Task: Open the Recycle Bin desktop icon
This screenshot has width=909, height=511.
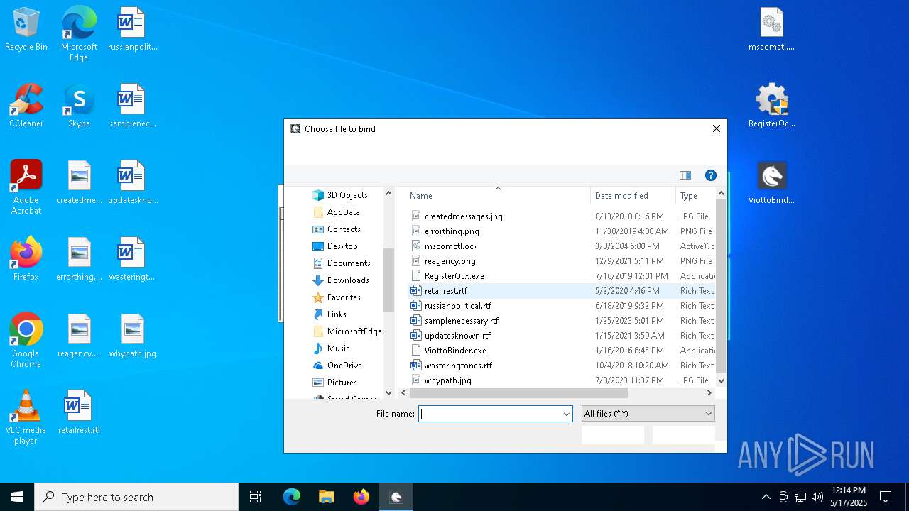Action: coord(26,30)
